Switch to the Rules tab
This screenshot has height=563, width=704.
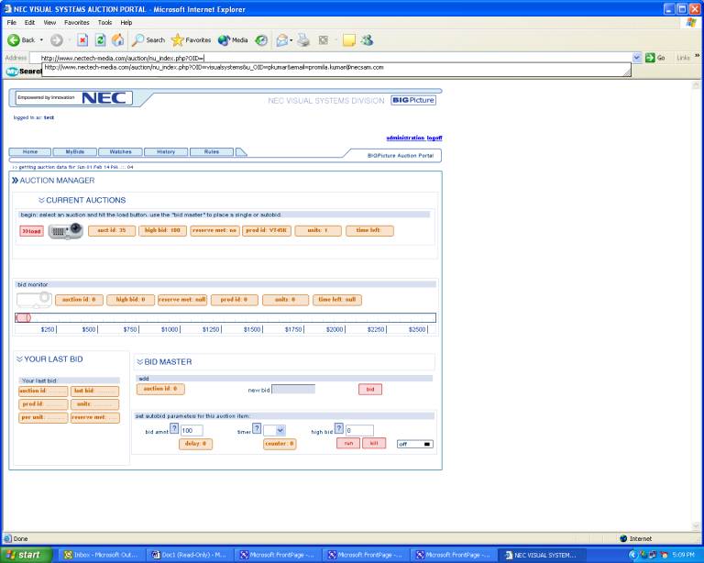tap(212, 151)
